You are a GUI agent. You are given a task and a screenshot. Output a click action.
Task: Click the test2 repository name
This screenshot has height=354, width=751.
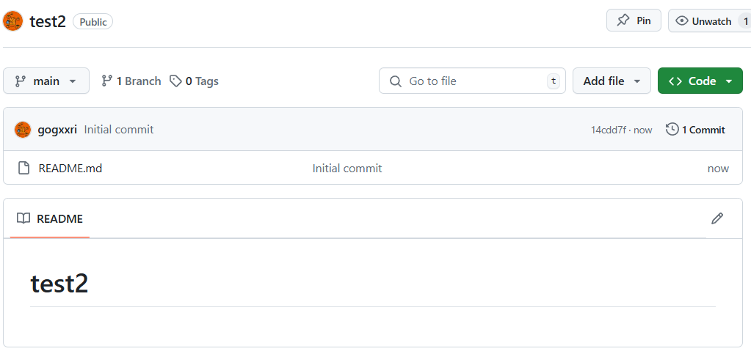tap(48, 21)
